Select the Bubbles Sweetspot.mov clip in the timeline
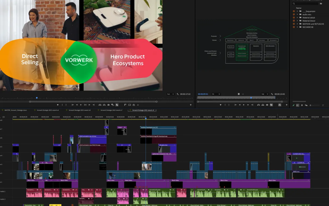329x206 pixels. click(x=159, y=130)
